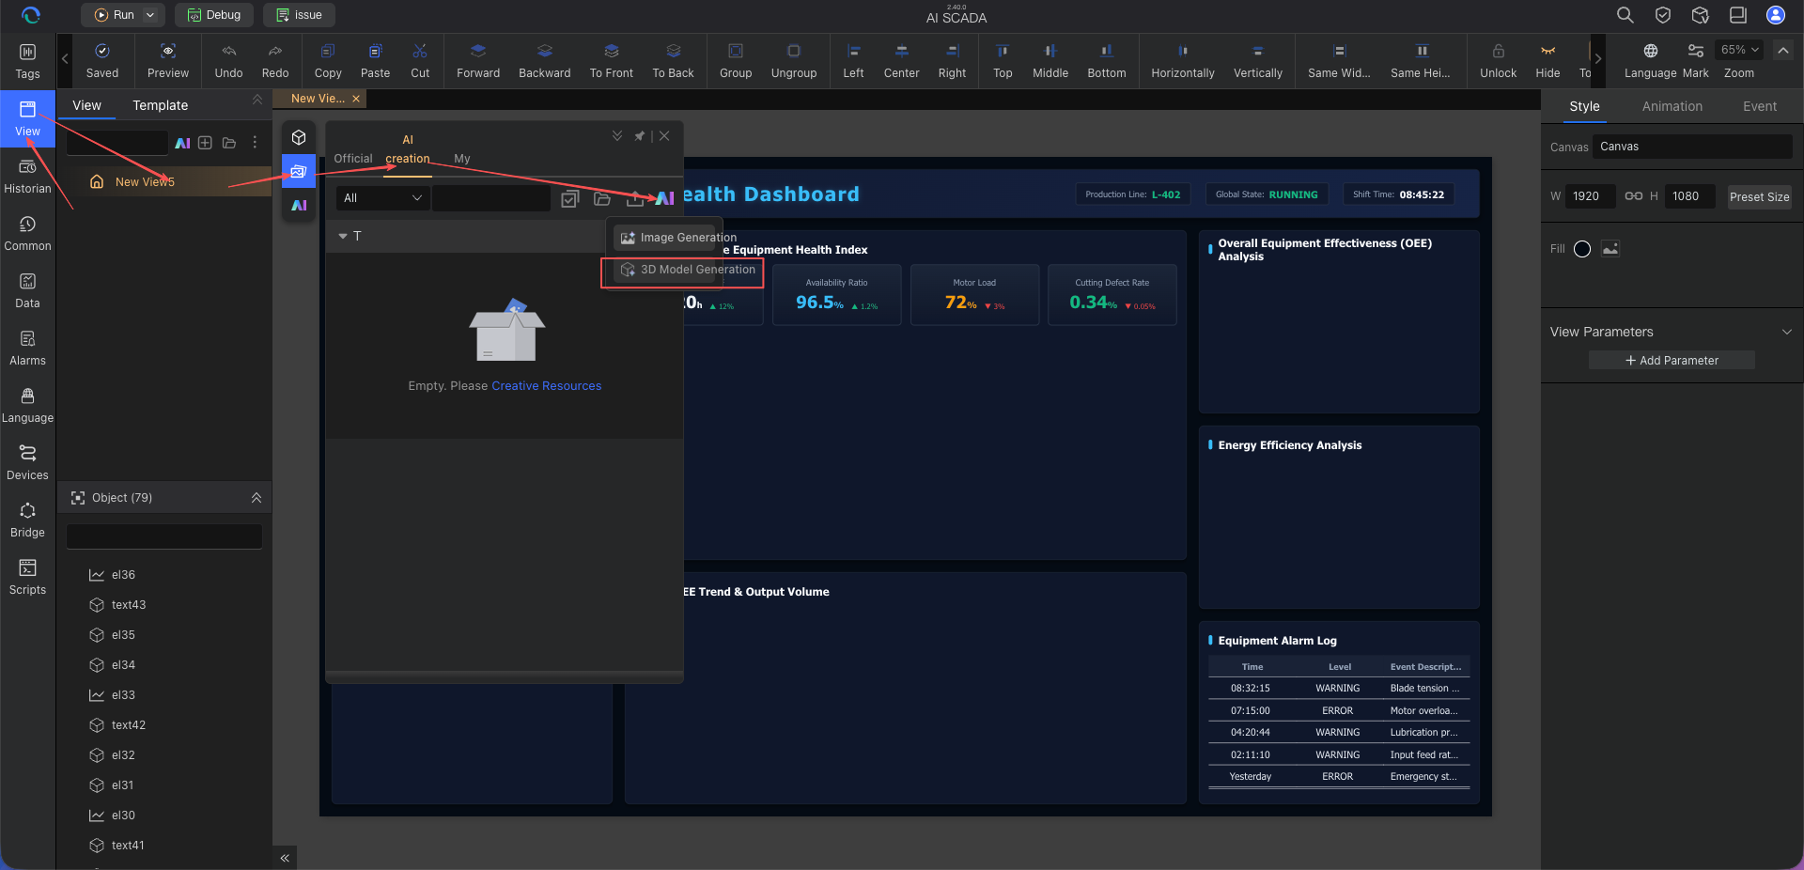Toggle aspect ratio link between W and H
Screen dimensions: 1804x870
coord(1634,196)
